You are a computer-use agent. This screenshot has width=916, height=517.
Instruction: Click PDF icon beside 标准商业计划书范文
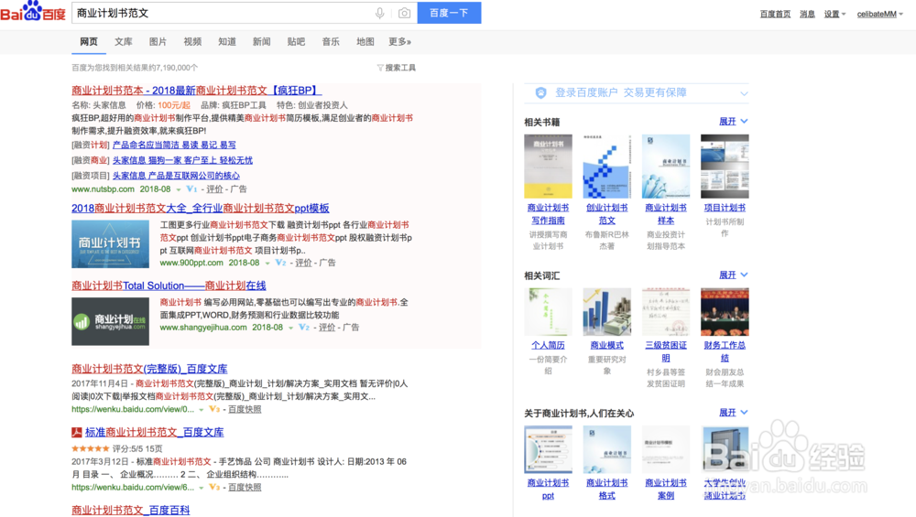click(77, 433)
